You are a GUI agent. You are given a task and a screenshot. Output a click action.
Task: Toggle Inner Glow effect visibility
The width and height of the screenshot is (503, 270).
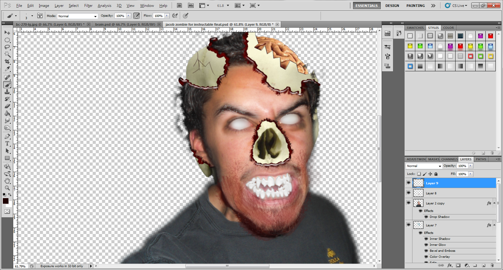(426, 245)
